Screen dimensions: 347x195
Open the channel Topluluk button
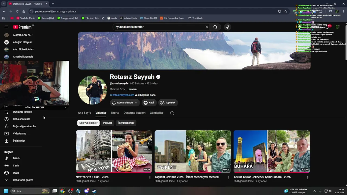168,103
